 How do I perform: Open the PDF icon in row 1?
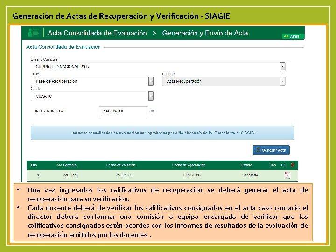[x=287, y=175]
